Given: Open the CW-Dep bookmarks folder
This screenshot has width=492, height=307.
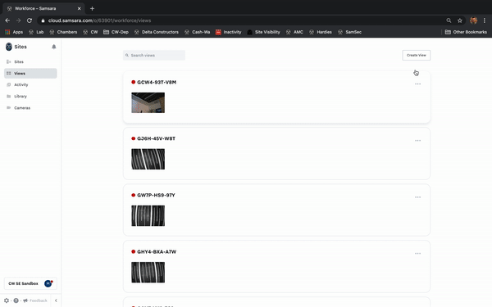Looking at the screenshot, I should click(116, 32).
